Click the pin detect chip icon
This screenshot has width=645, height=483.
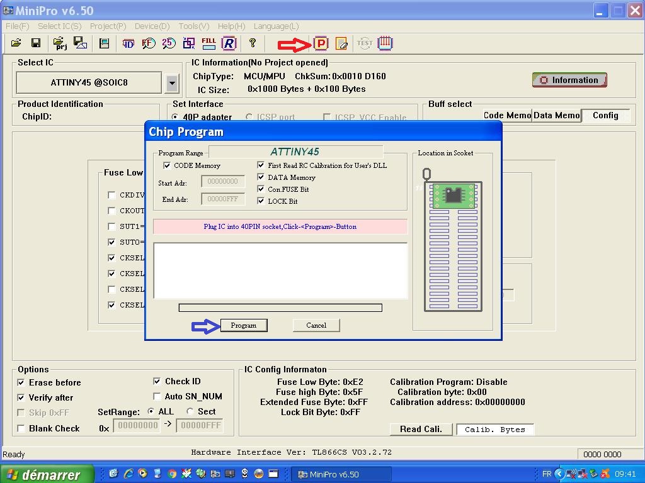click(385, 43)
